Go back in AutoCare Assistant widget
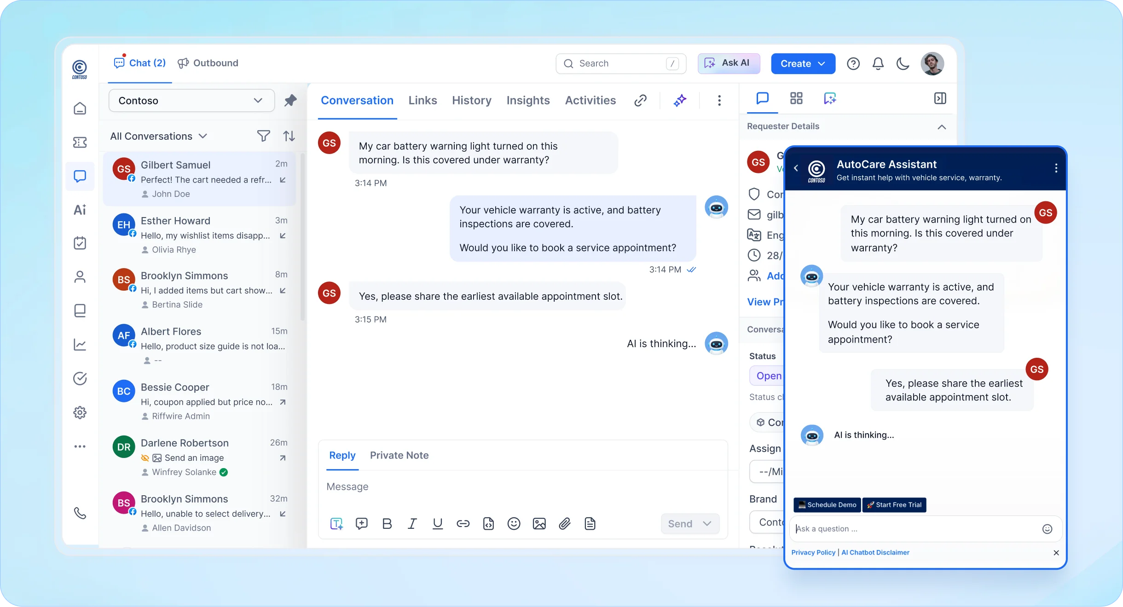Screen dimensions: 1123x607 [796, 168]
